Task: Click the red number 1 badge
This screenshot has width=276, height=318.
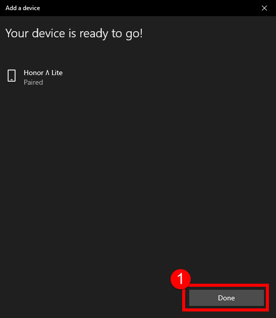Action: [181, 279]
